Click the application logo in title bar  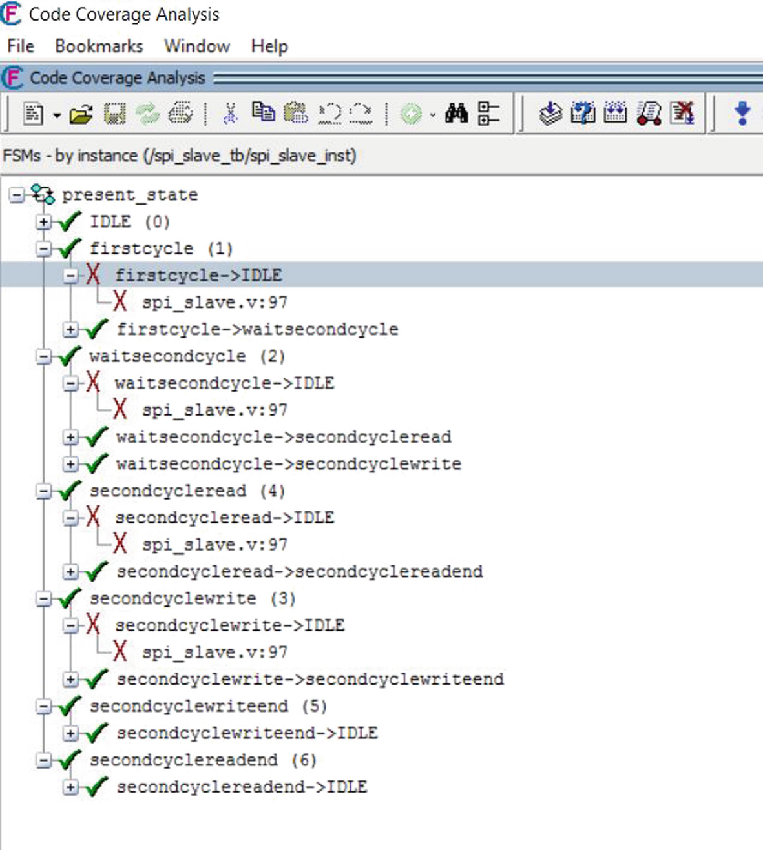[11, 14]
